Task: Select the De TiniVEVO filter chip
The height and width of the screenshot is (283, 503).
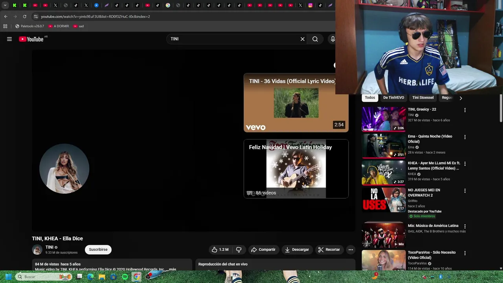Action: [393, 97]
